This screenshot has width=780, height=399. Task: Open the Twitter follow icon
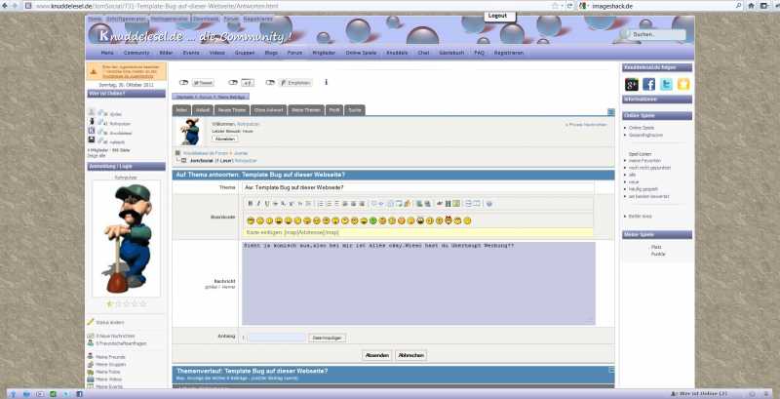click(x=666, y=85)
